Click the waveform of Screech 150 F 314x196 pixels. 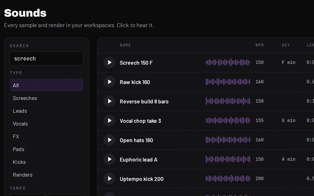pos(228,62)
